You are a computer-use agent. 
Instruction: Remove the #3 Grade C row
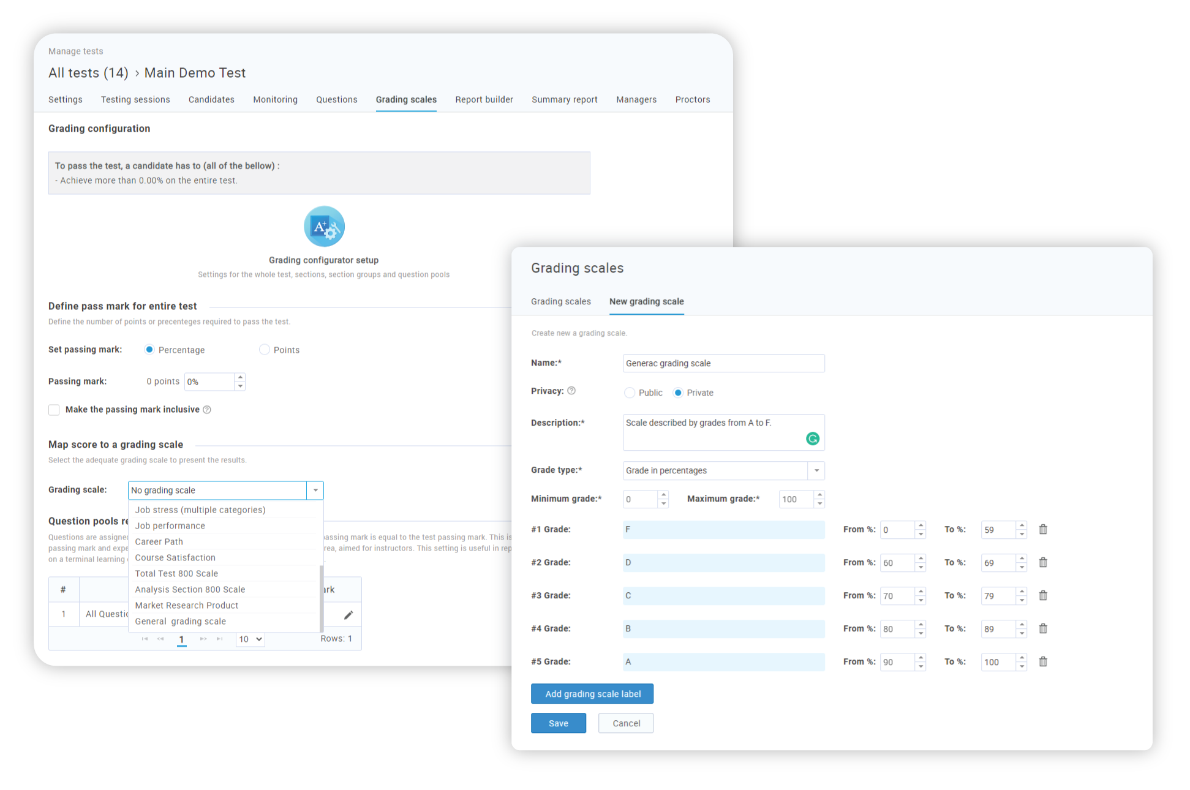click(1043, 595)
